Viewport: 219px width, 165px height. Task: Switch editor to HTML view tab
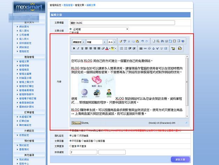(x=85, y=123)
